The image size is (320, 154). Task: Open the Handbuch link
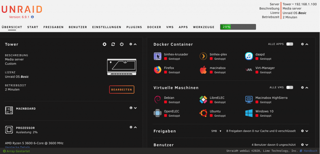(x=308, y=151)
